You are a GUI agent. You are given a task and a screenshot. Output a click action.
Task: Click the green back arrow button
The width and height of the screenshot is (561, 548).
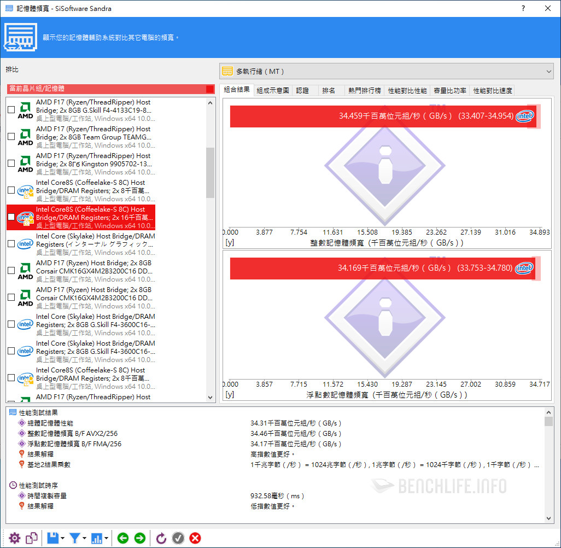[x=123, y=538]
